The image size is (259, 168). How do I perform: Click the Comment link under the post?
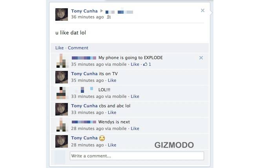78,48
